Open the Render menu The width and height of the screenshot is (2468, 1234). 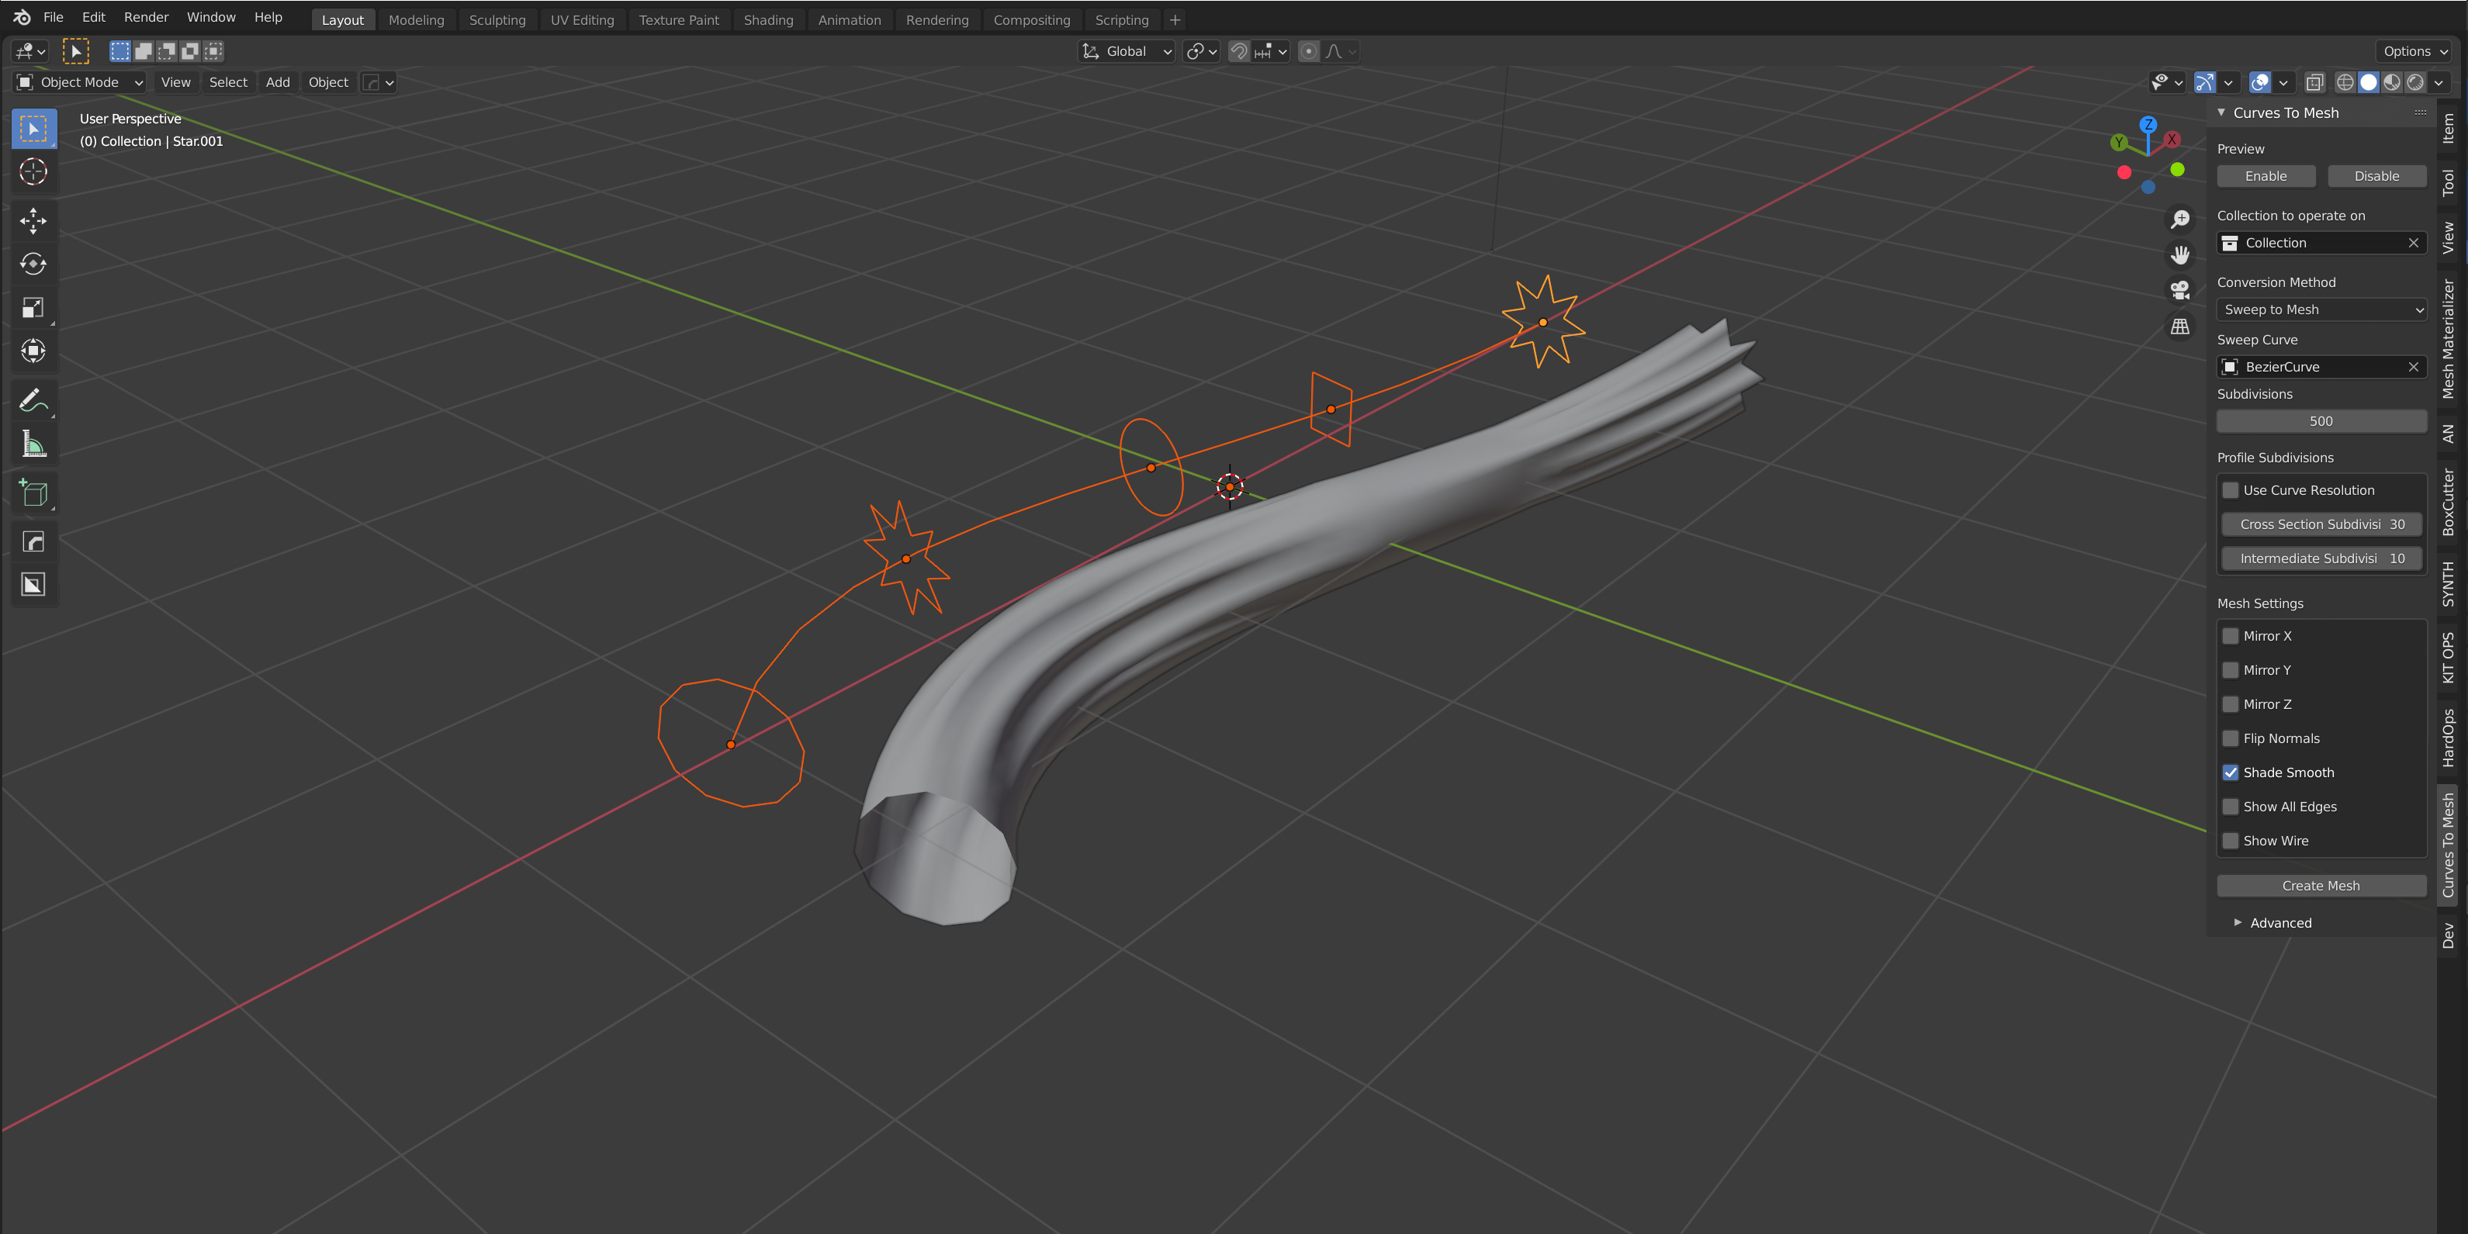point(146,16)
